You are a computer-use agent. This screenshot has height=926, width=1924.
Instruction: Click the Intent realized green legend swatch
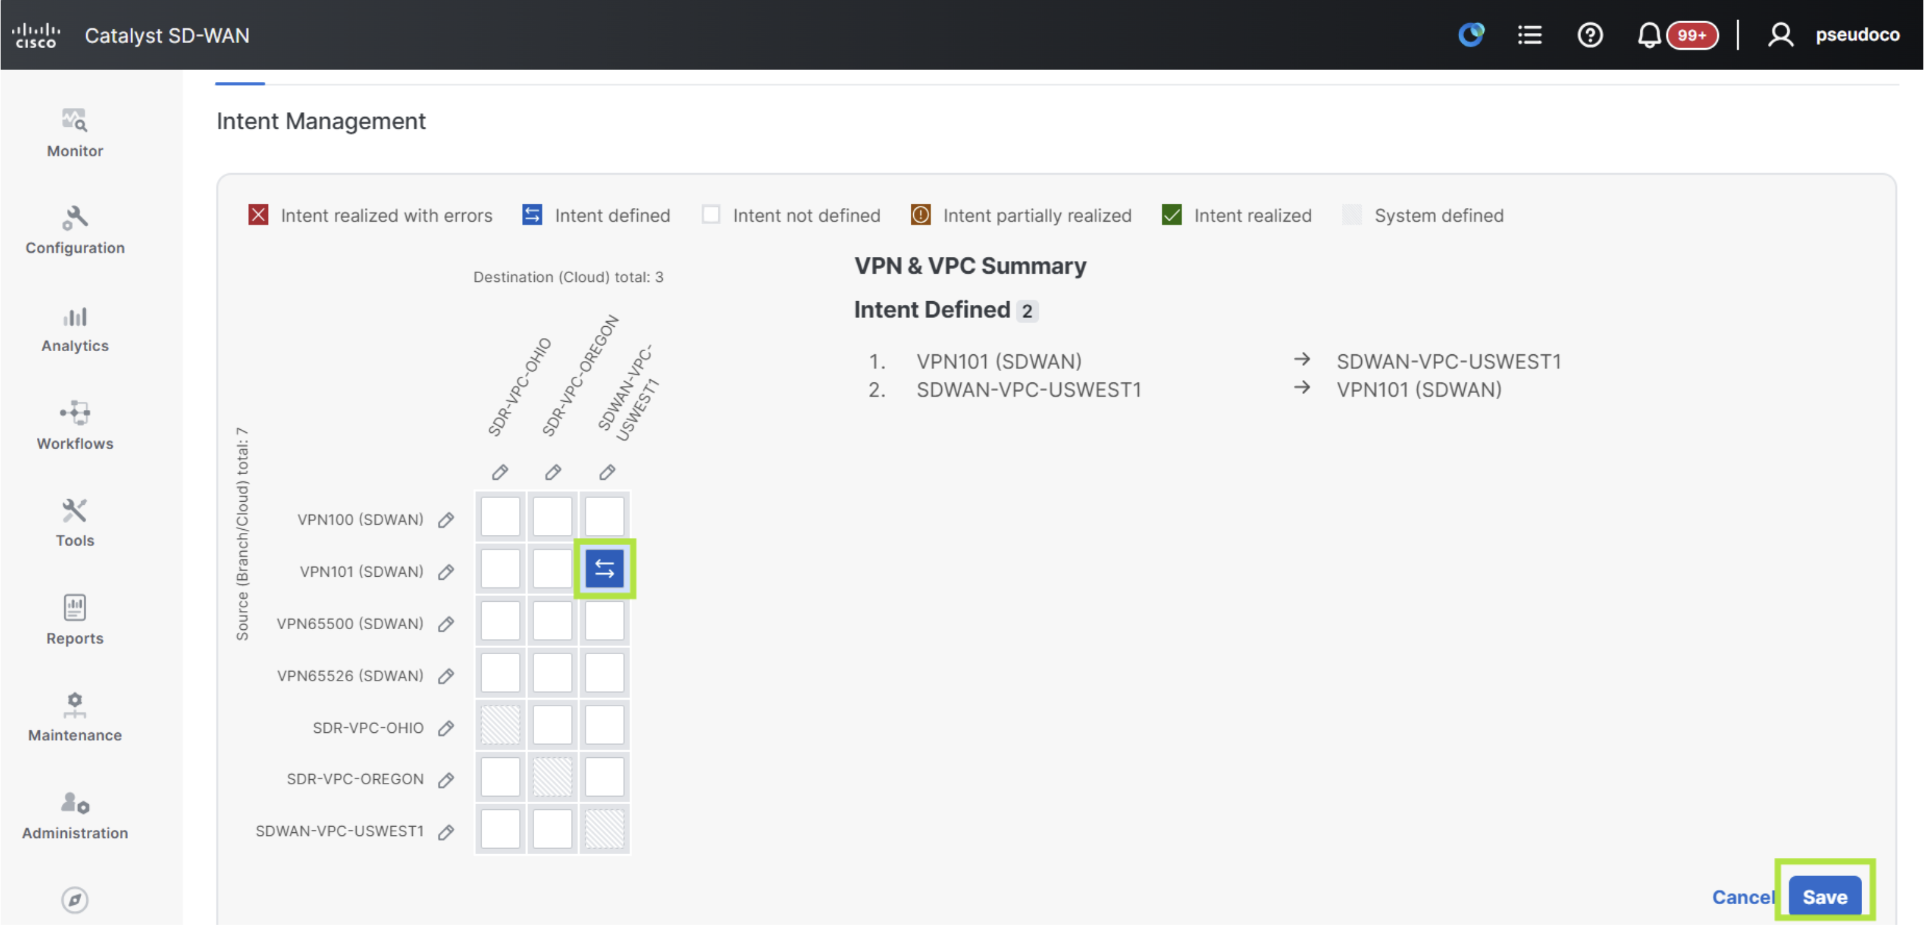1171,215
